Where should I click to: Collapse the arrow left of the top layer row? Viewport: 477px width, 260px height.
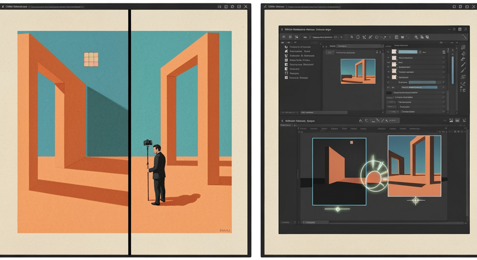click(389, 52)
